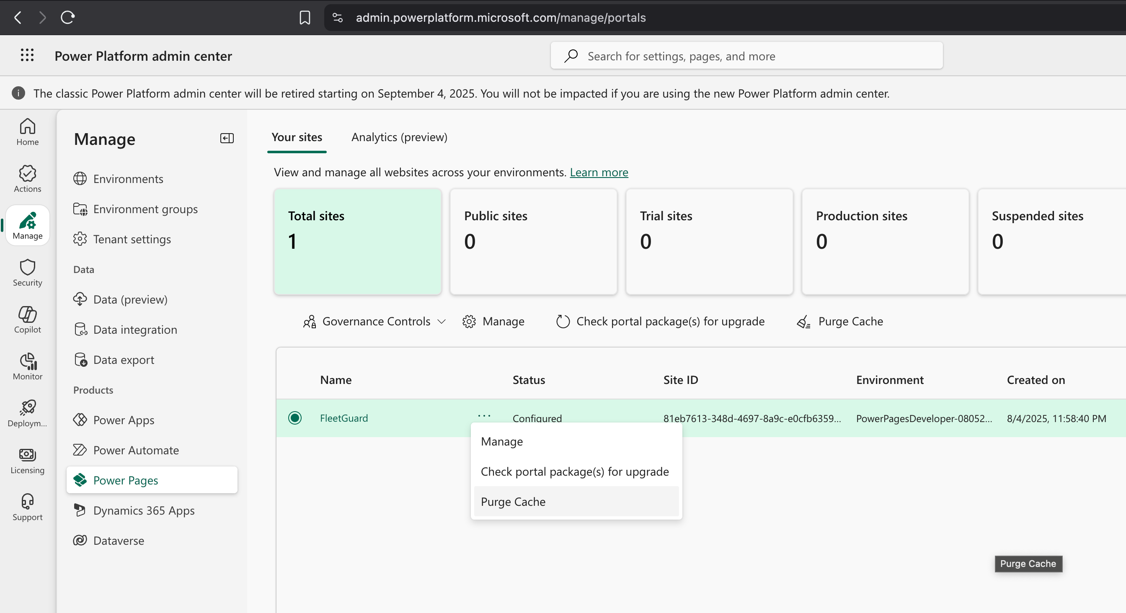Bookmark this page icon

pyautogui.click(x=305, y=18)
